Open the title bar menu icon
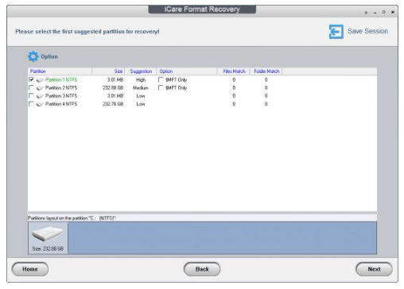Image resolution: width=404 pixels, height=289 pixels. [x=366, y=13]
